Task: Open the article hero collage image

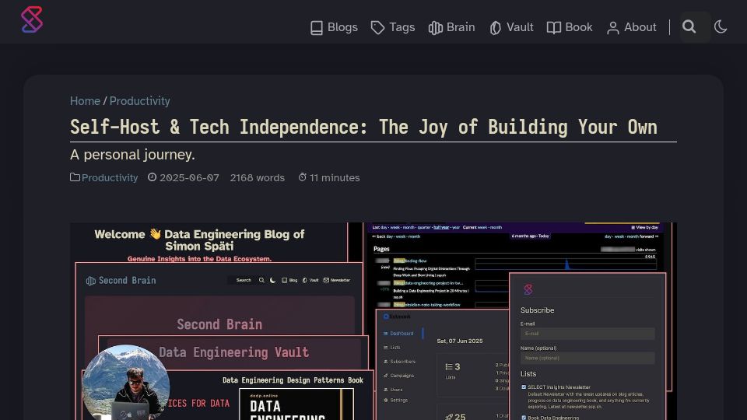Action: coord(373,321)
